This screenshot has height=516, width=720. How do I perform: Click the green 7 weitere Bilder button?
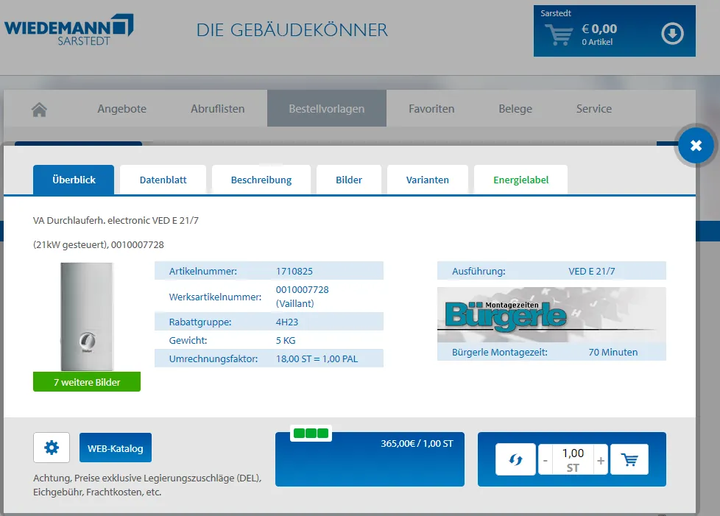pyautogui.click(x=87, y=382)
